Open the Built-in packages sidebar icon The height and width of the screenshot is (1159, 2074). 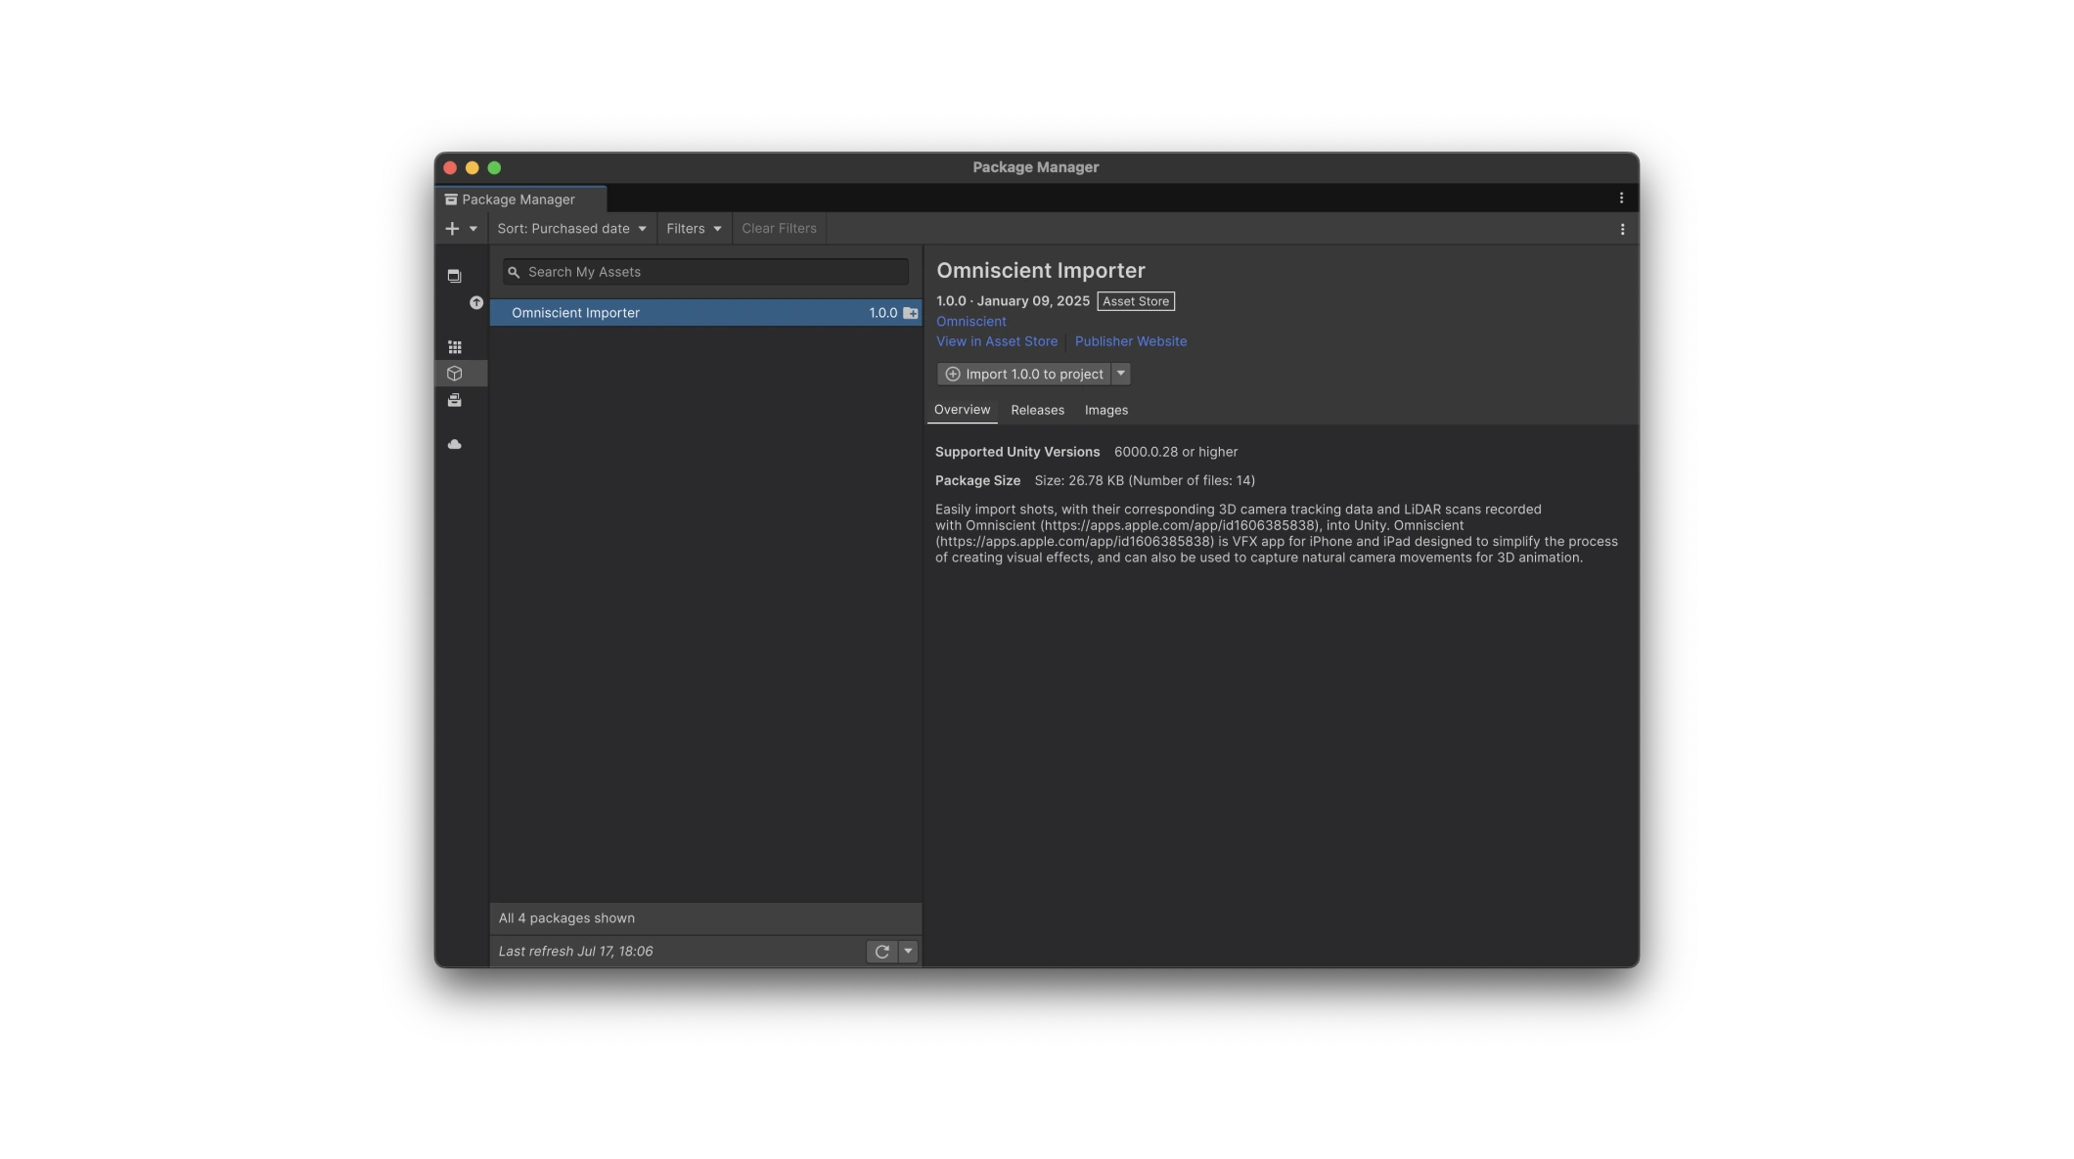pyautogui.click(x=454, y=401)
